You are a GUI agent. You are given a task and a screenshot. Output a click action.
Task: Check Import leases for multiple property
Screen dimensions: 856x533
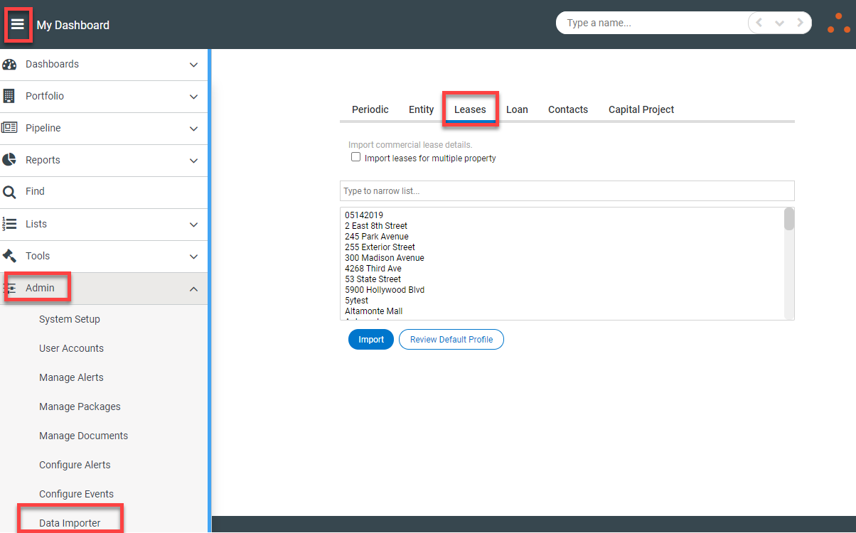[356, 157]
